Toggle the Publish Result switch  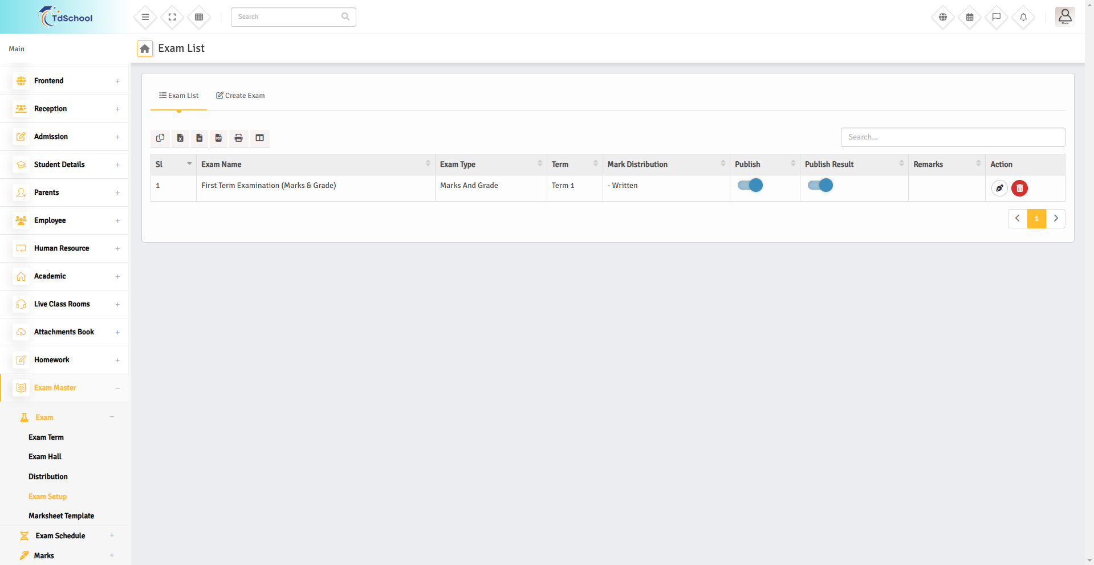tap(820, 185)
